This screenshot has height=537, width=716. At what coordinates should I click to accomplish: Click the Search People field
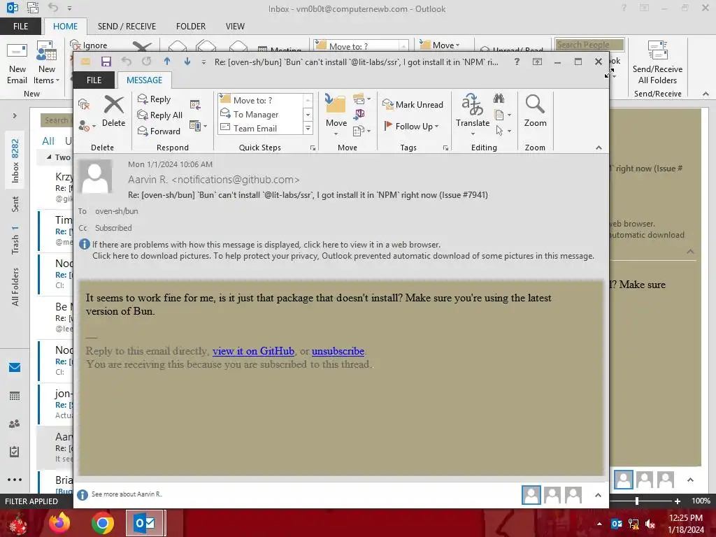point(589,45)
